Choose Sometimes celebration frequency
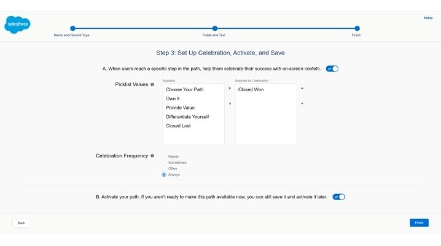The height and width of the screenshot is (246, 441). (164, 163)
